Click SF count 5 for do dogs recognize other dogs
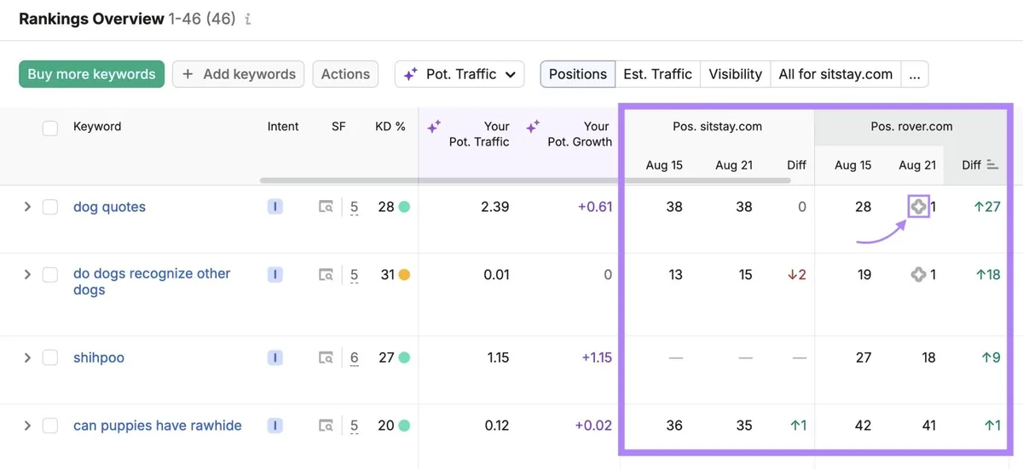The height and width of the screenshot is (469, 1023). click(354, 275)
